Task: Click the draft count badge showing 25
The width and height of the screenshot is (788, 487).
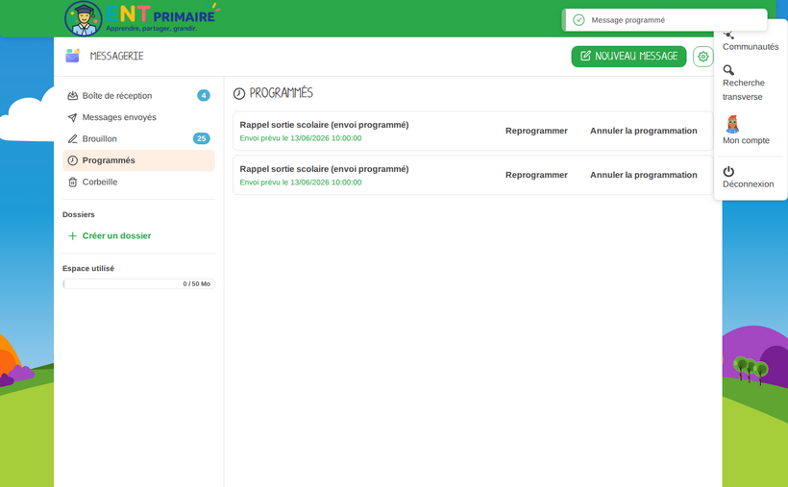Action: tap(202, 138)
